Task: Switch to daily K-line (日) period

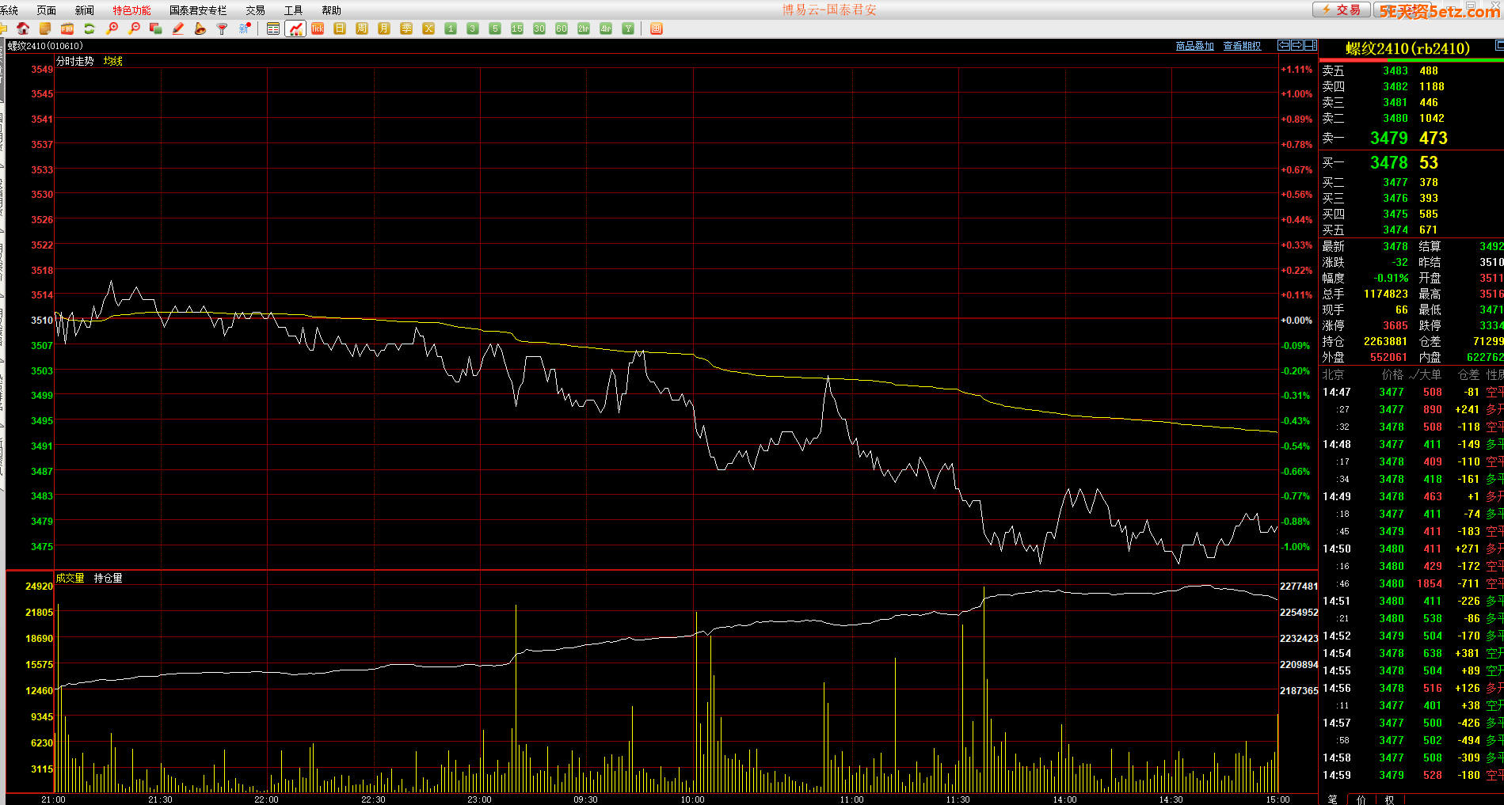Action: click(340, 28)
